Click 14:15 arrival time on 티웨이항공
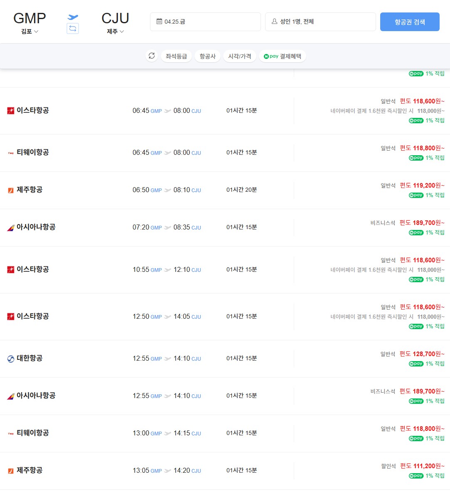The height and width of the screenshot is (491, 450). pyautogui.click(x=182, y=433)
